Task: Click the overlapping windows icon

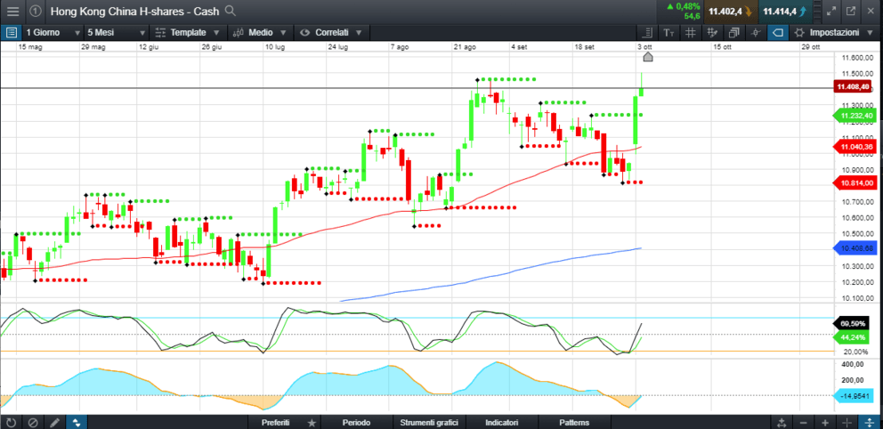Action: point(733,33)
